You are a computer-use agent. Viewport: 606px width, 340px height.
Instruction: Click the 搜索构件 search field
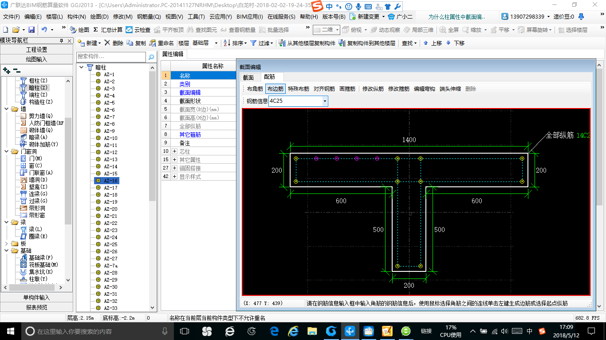point(111,57)
